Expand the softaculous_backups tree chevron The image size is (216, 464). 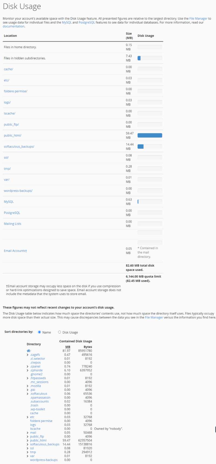click(x=28, y=444)
